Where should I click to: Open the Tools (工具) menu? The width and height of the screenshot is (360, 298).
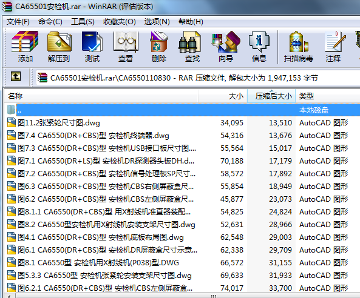[x=83, y=22]
